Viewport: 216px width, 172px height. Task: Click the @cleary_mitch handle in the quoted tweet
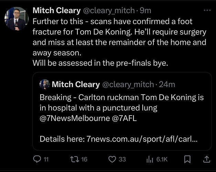point(128,84)
